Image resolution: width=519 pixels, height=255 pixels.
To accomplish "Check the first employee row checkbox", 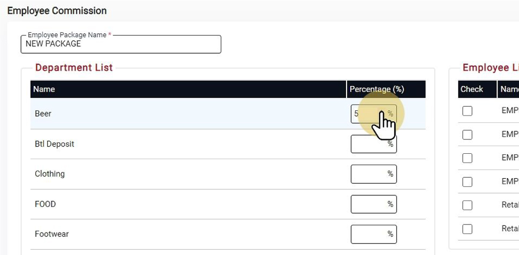I will click(x=467, y=111).
